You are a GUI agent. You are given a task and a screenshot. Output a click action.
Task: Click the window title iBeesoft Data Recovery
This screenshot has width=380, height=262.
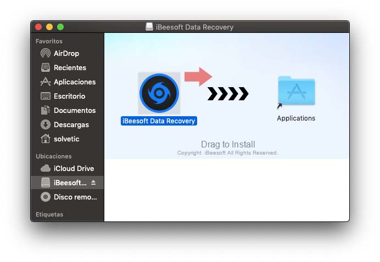[194, 27]
